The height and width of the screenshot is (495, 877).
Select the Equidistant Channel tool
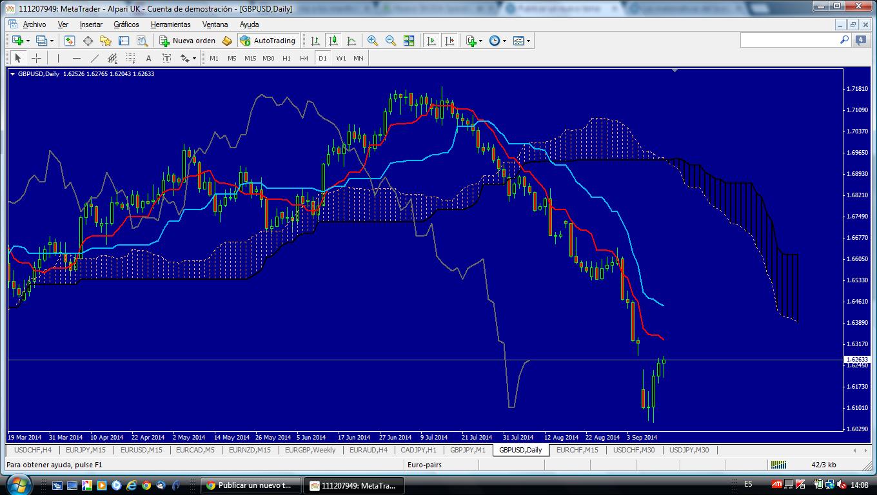point(112,58)
